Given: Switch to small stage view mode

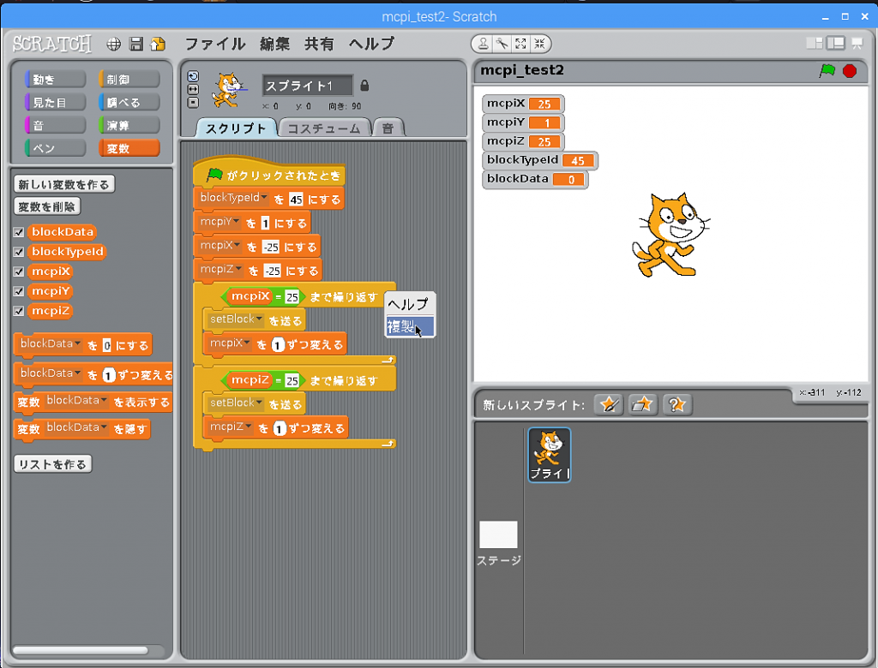Looking at the screenshot, I should pyautogui.click(x=815, y=43).
